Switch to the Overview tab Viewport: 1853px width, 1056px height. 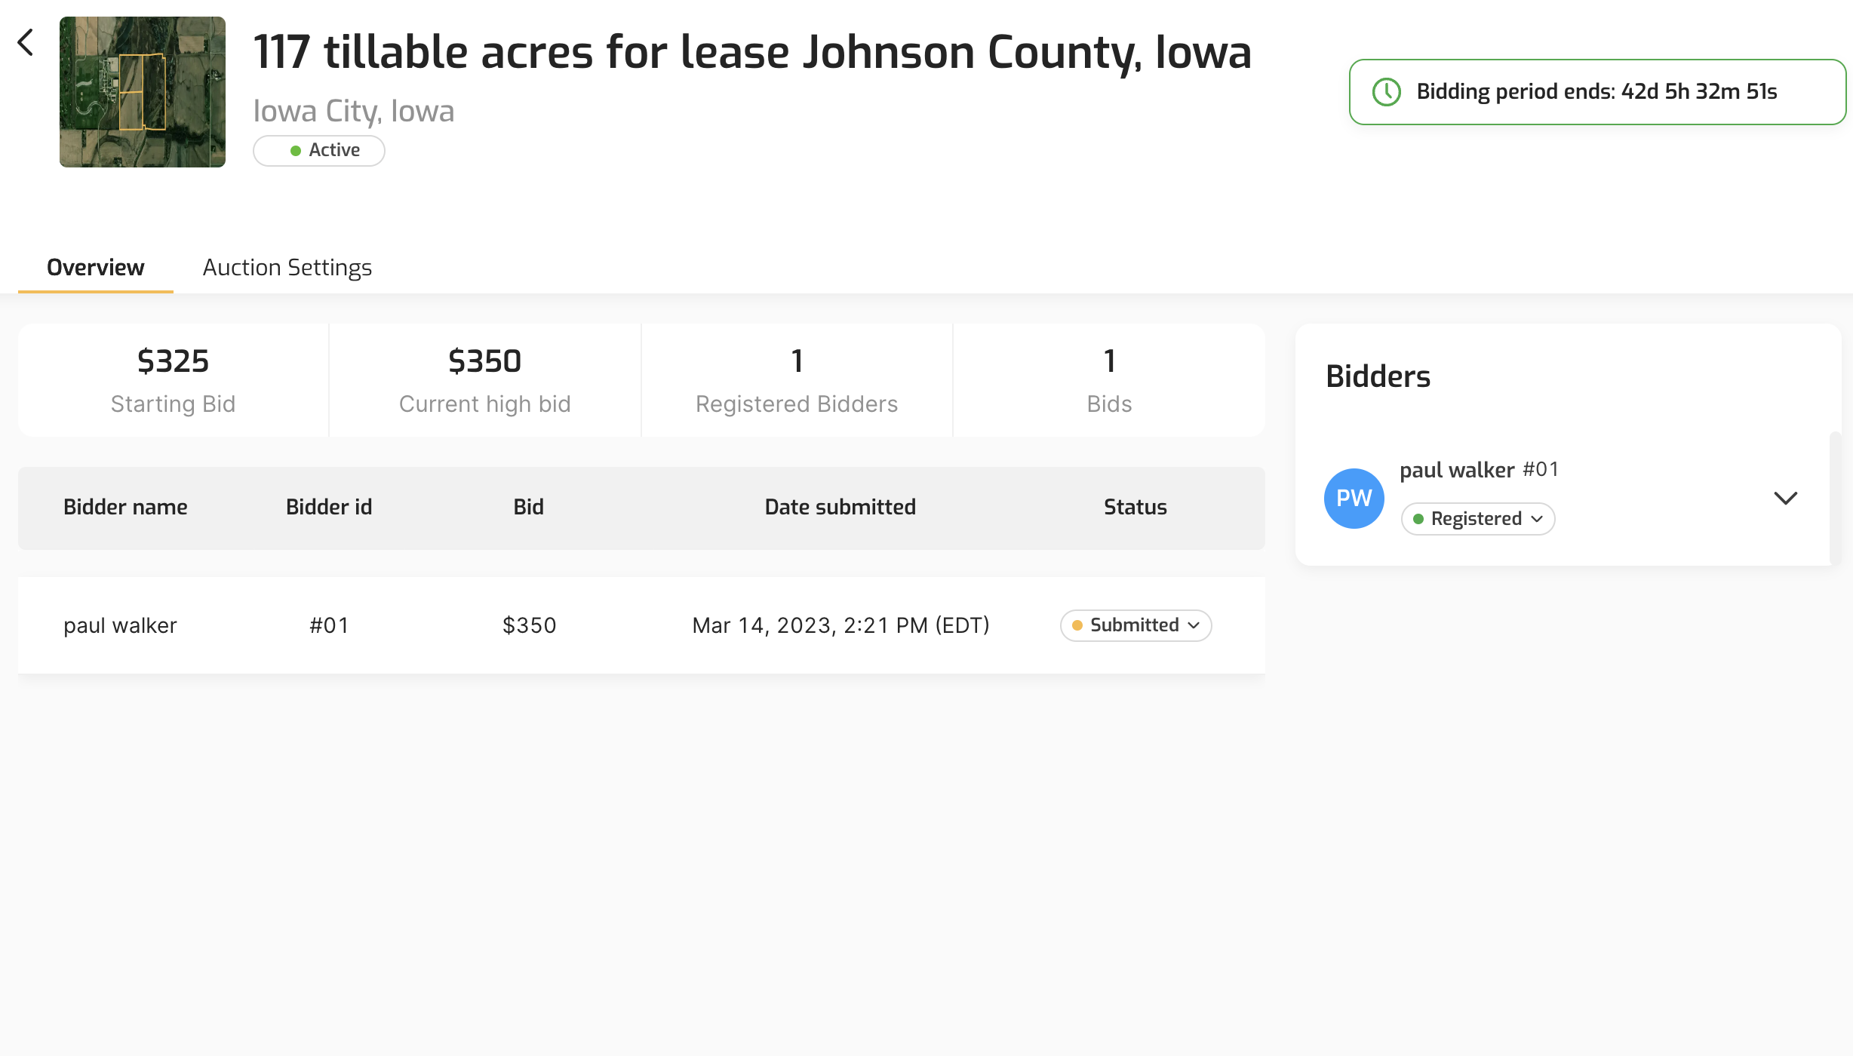coord(95,268)
